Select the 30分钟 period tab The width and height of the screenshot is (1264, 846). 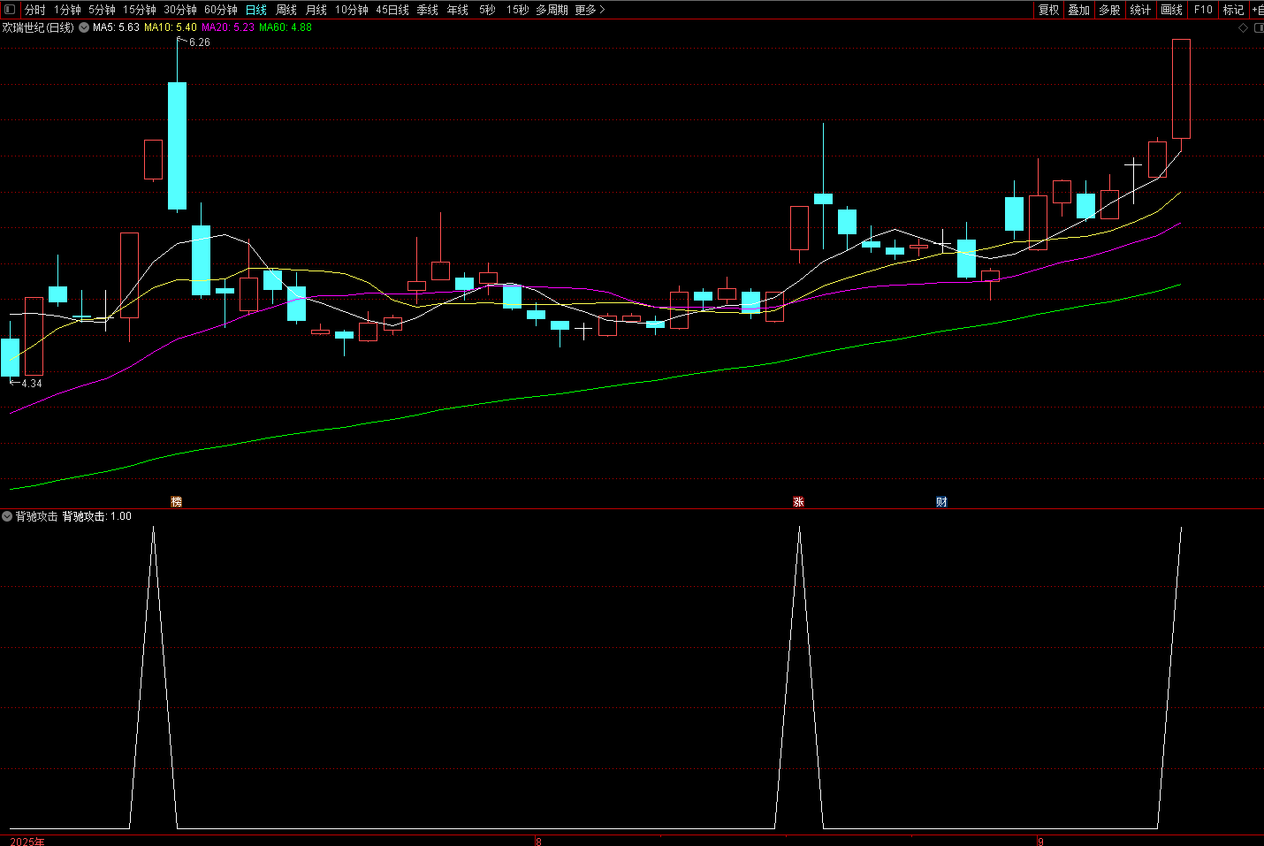pos(180,10)
